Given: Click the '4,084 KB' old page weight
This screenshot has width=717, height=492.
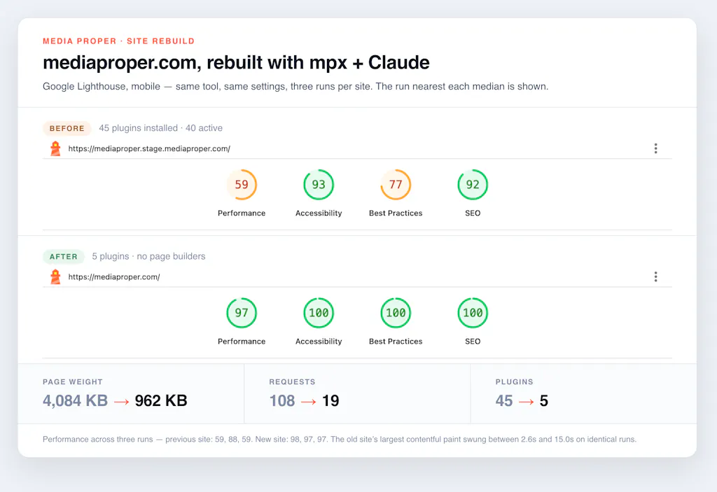Looking at the screenshot, I should (76, 400).
